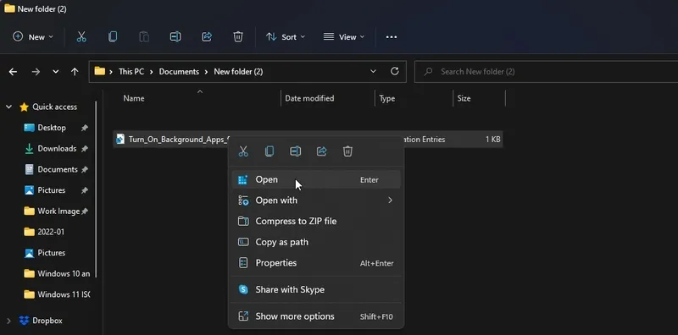Select Compress to ZIP file
This screenshot has height=335, width=678.
(x=316, y=221)
